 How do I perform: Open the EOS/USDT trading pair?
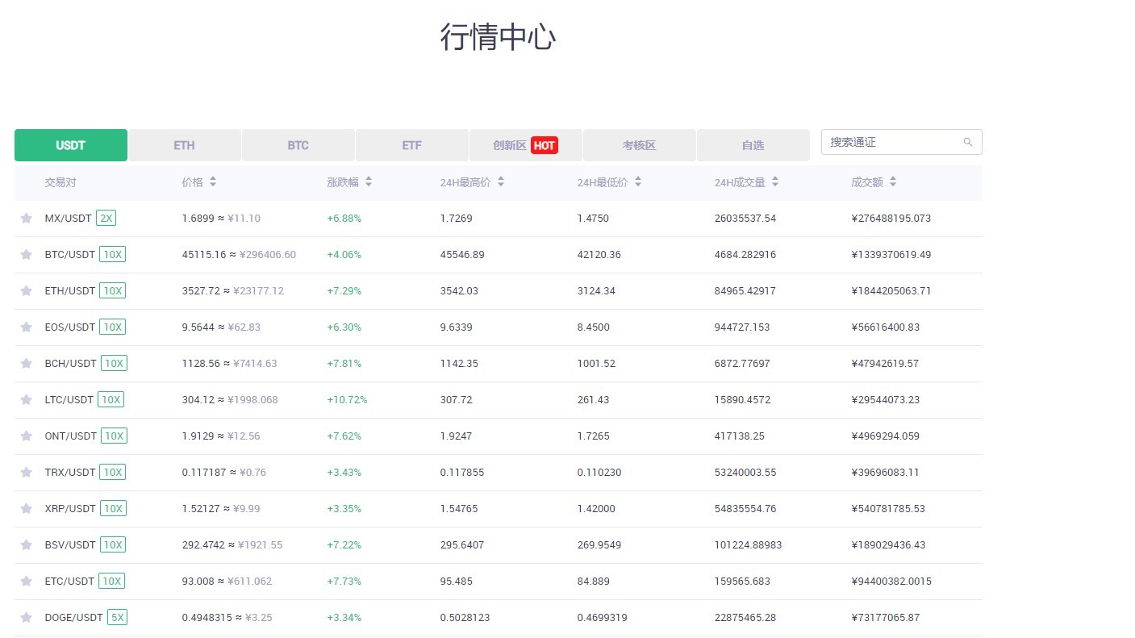pyautogui.click(x=70, y=327)
